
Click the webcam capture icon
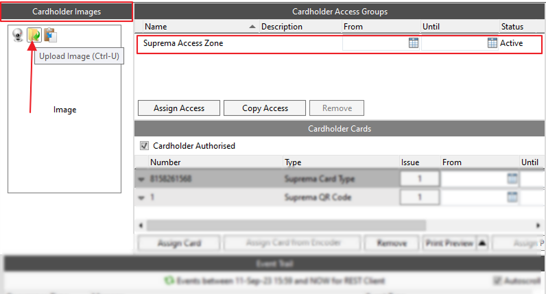tap(19, 36)
